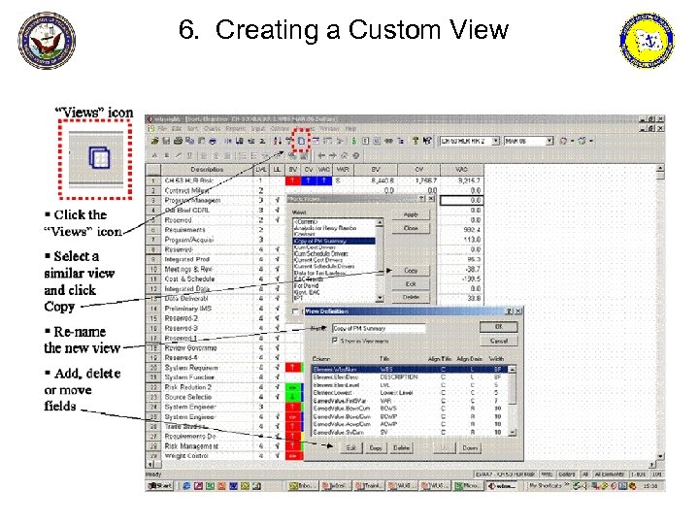Open the Inbox taskbar button
Image resolution: width=699 pixels, height=524 pixels.
point(303,486)
